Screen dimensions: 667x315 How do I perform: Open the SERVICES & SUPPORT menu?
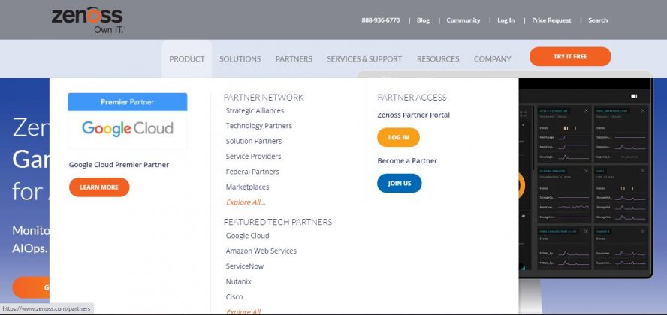364,59
